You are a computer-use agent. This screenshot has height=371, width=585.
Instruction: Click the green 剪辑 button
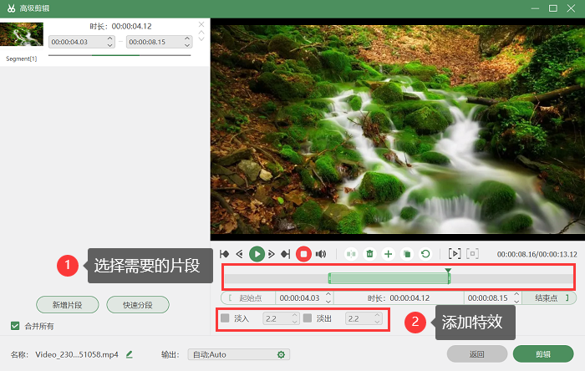[x=543, y=353]
